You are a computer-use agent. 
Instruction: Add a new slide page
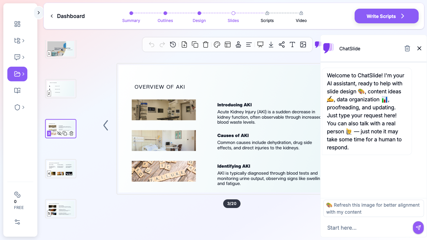pyautogui.click(x=184, y=45)
